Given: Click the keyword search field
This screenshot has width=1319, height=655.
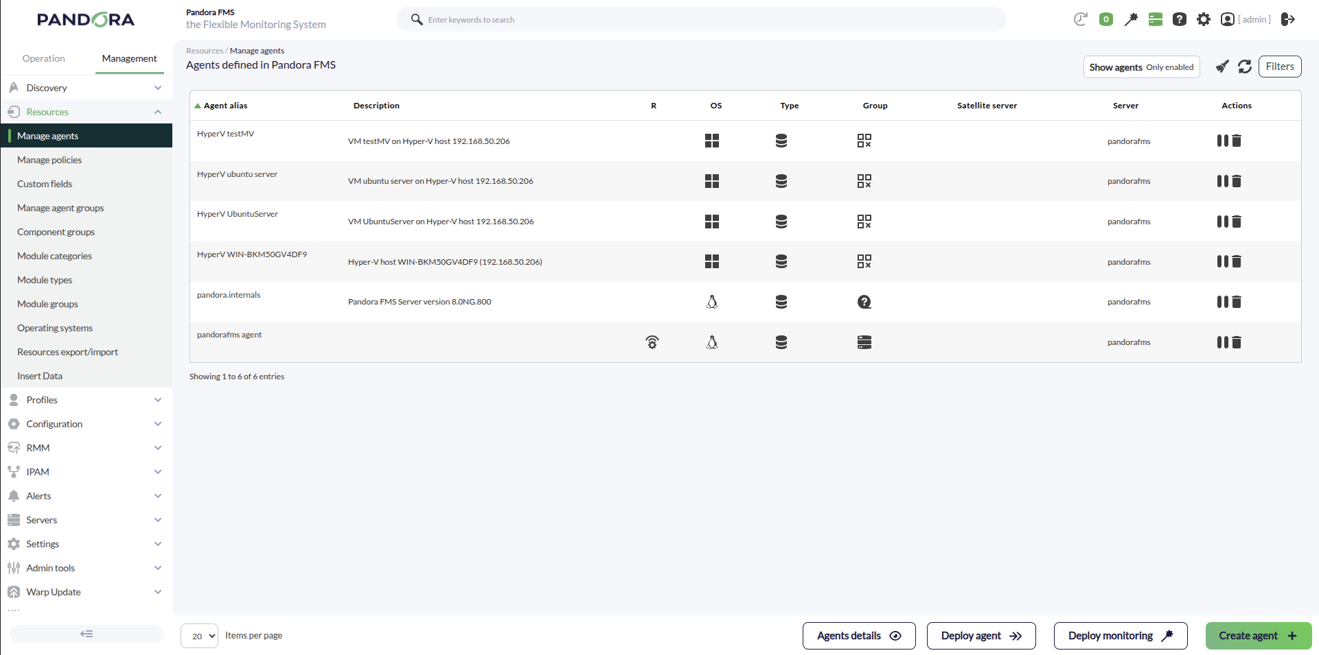Looking at the screenshot, I should [x=701, y=19].
